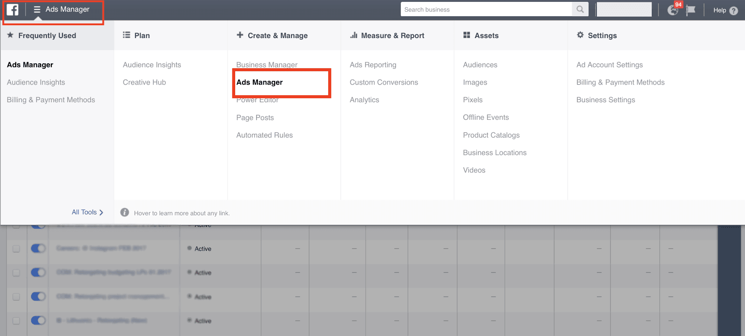Open Ads Reporting link
745x336 pixels.
click(373, 65)
